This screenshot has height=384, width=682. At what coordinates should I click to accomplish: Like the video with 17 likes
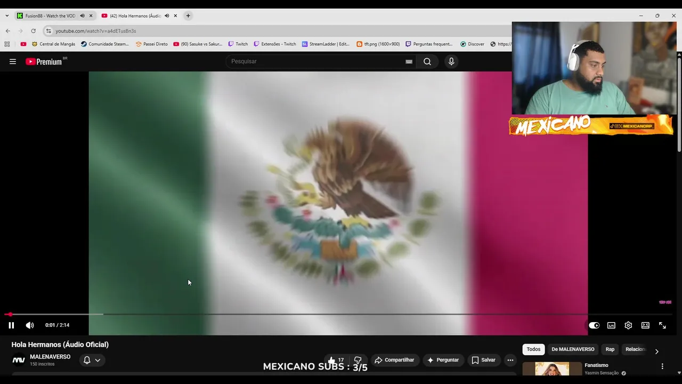tap(336, 360)
